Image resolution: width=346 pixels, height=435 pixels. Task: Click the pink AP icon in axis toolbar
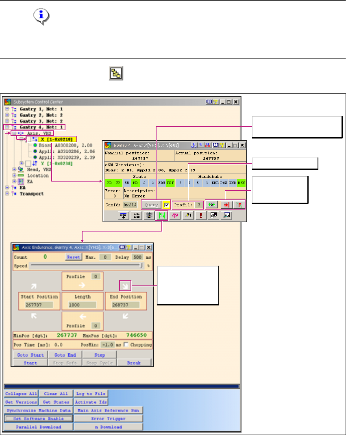tap(174, 216)
